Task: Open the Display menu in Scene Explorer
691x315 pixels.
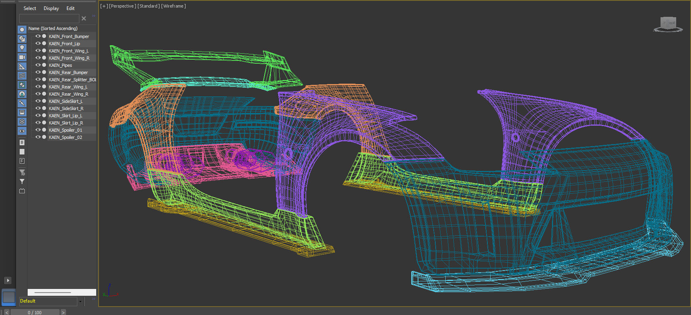Action: [x=51, y=8]
